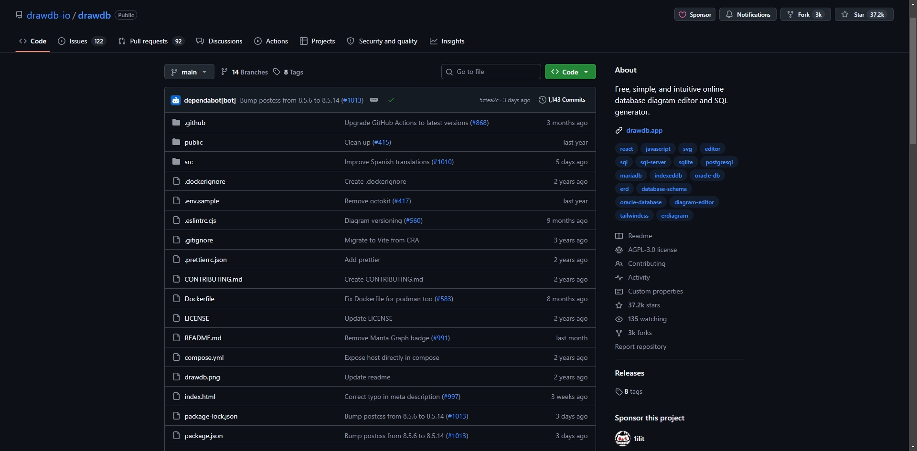This screenshot has height=451, width=917.
Task: Click the Releases heading link
Action: click(x=629, y=373)
